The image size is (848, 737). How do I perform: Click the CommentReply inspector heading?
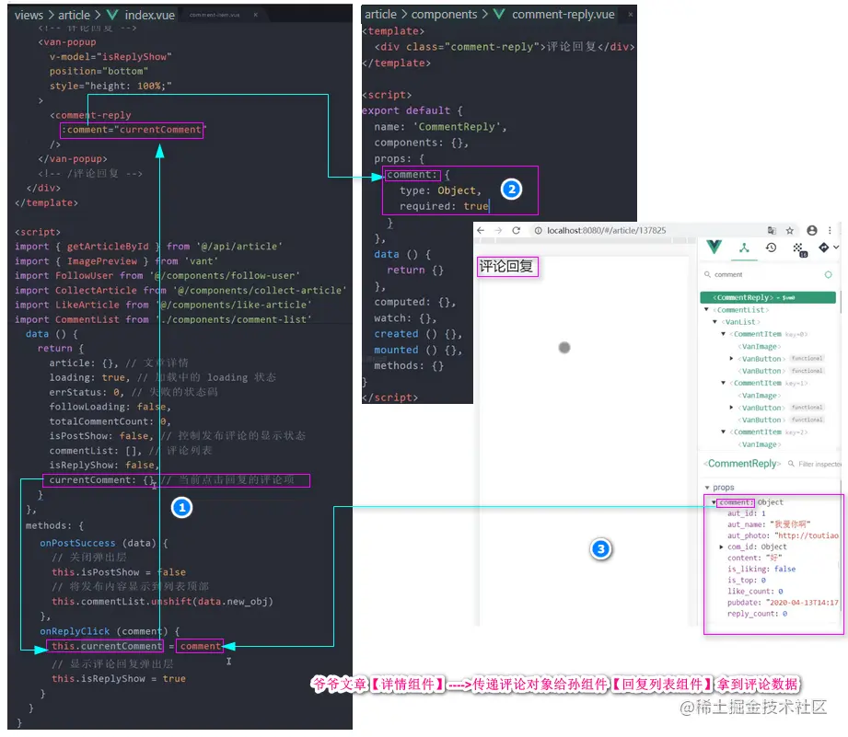742,464
